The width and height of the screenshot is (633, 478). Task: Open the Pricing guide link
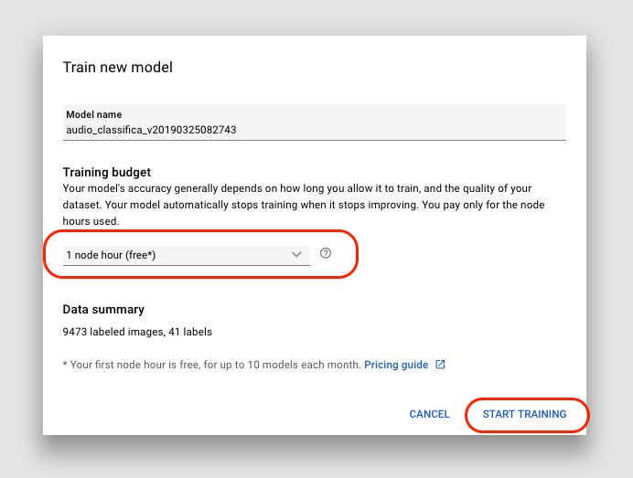pyautogui.click(x=396, y=365)
